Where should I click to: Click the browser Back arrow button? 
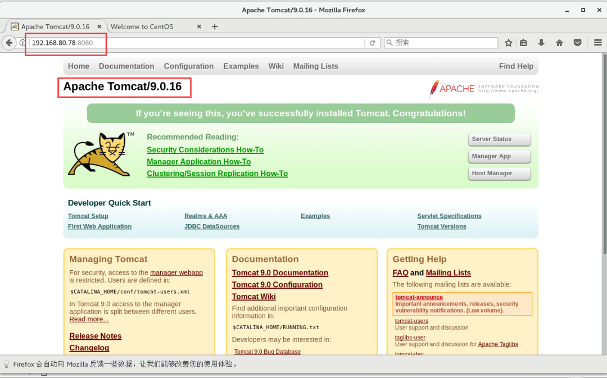click(9, 43)
